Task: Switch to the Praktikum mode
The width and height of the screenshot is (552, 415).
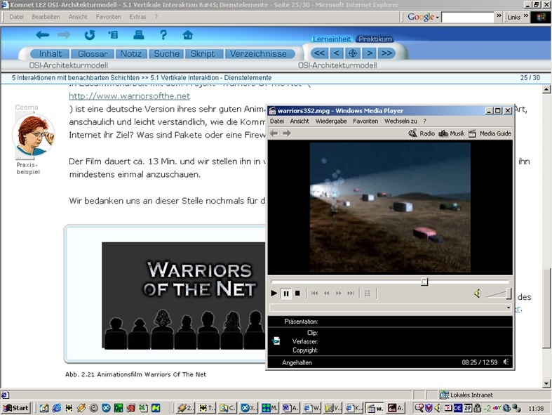Action: click(375, 39)
